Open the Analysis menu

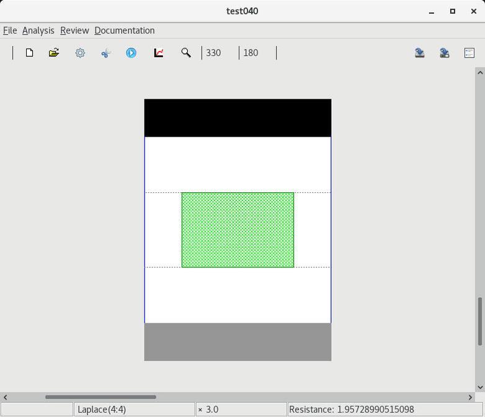[38, 30]
